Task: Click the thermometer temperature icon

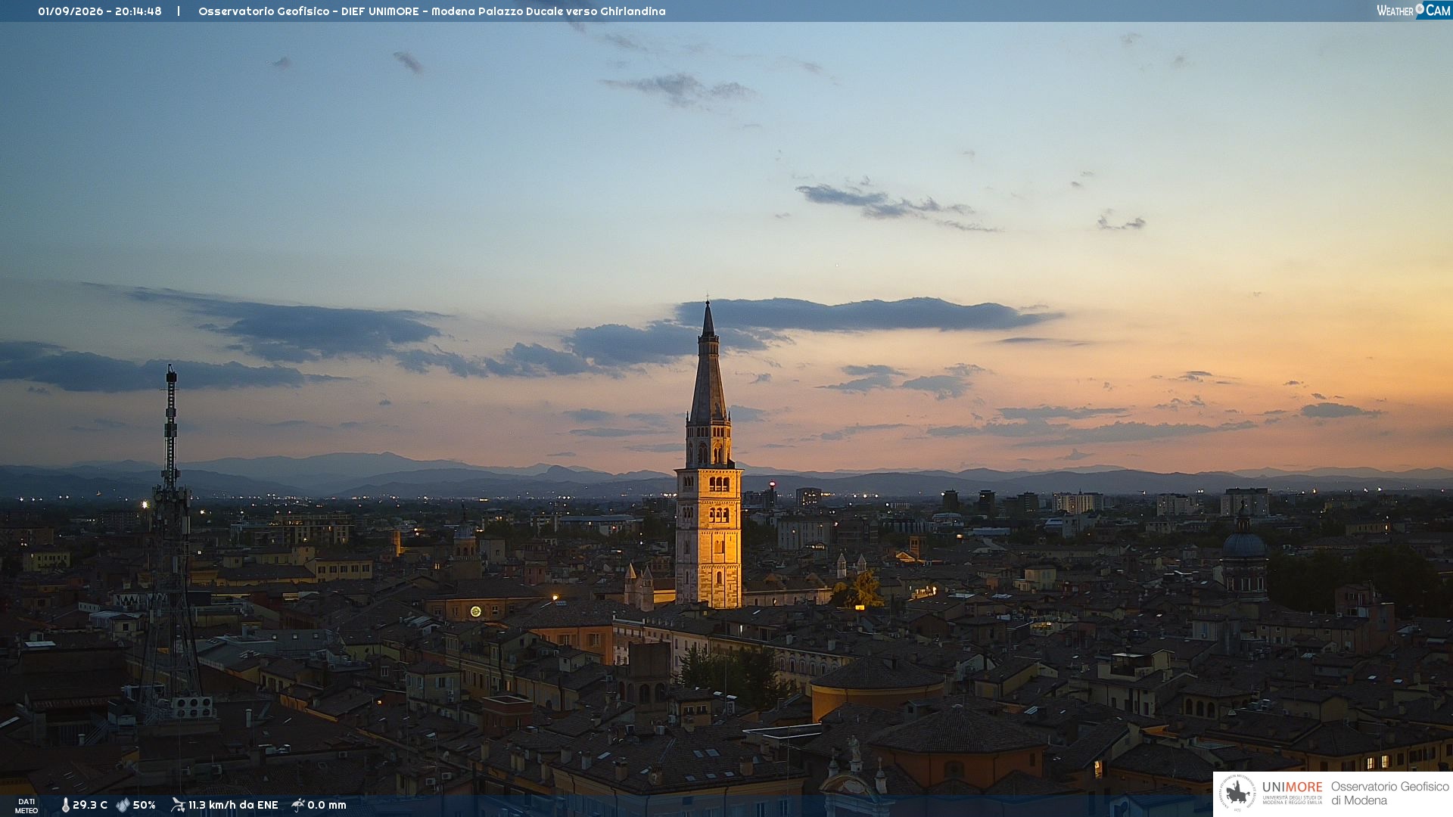Action: pos(65,805)
